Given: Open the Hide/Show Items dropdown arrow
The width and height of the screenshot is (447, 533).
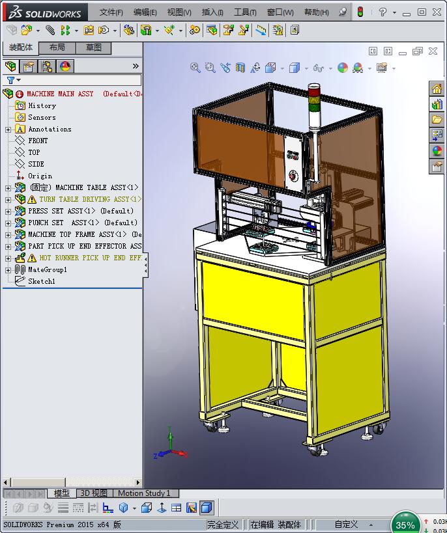Looking at the screenshot, I should (330, 68).
